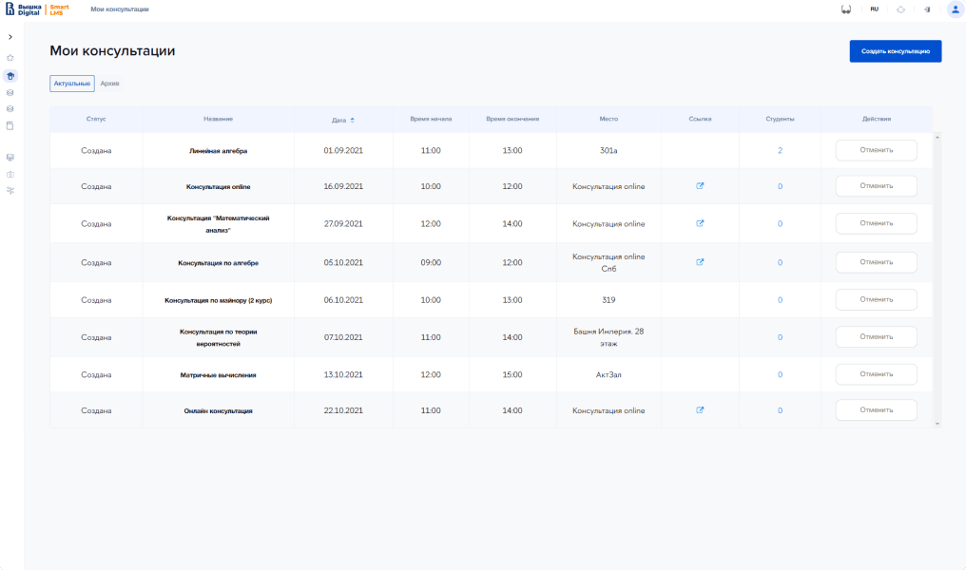The width and height of the screenshot is (966, 570).
Task: Open Консультация по майнору (2 курс) title
Action: pyautogui.click(x=218, y=300)
